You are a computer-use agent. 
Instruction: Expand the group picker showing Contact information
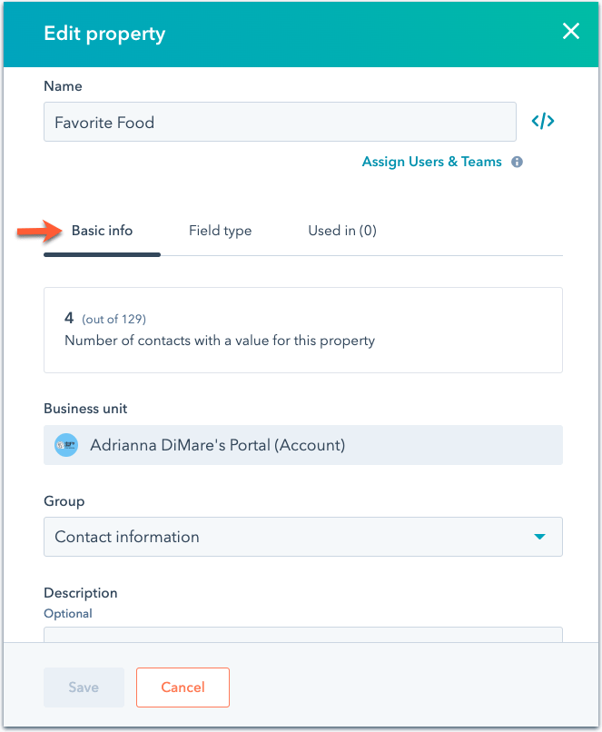click(x=303, y=537)
